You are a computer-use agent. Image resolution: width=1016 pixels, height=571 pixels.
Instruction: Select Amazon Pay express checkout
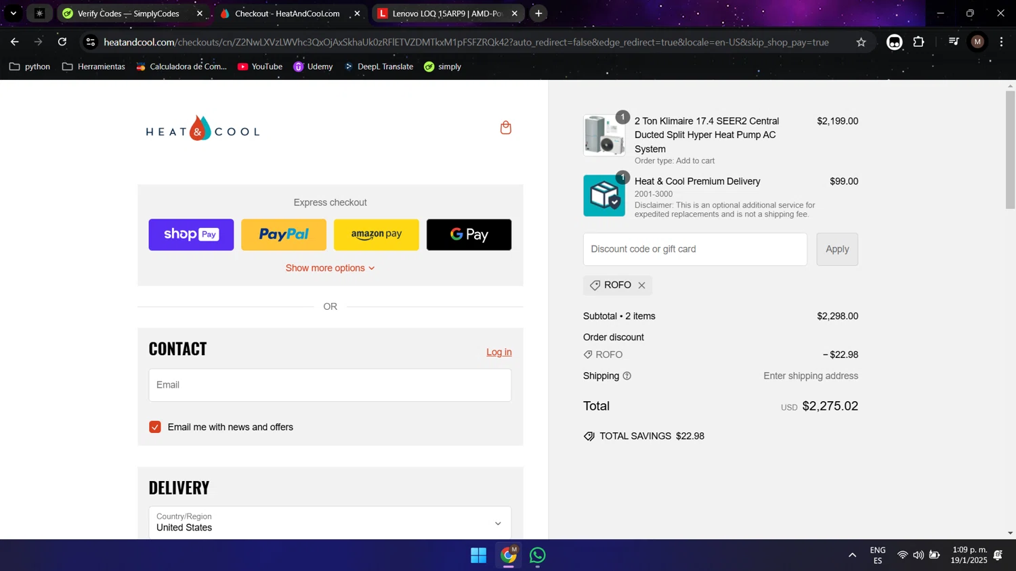coord(376,235)
